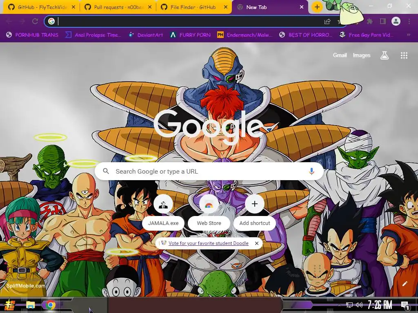Switch to the Pull requests tab
Image resolution: width=418 pixels, height=313 pixels.
click(x=118, y=7)
